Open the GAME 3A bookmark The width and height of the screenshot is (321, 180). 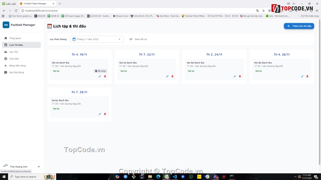click(53, 16)
